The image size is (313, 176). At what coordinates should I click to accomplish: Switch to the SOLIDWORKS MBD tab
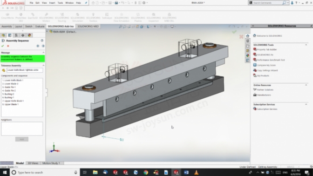point(88,27)
